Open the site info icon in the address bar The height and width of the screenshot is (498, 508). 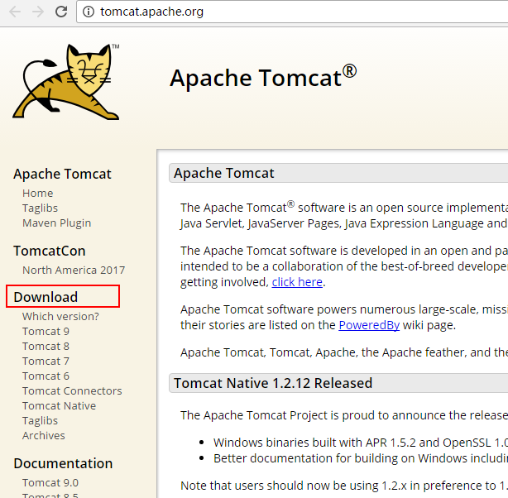(x=89, y=12)
